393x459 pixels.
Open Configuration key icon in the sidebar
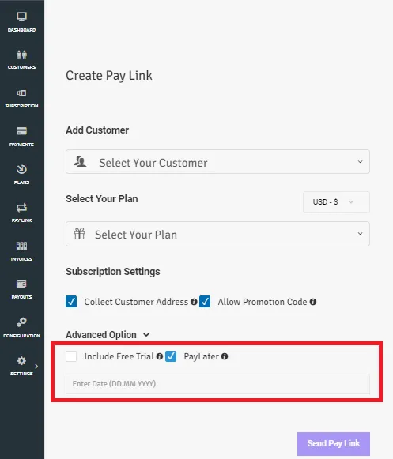pos(21,322)
